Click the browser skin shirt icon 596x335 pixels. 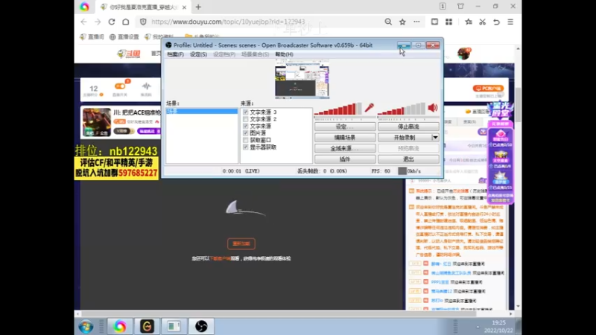(x=460, y=7)
